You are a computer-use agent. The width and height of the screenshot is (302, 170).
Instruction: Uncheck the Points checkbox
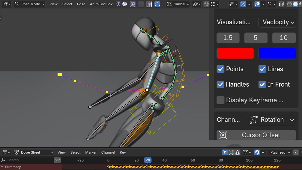[x=221, y=69]
